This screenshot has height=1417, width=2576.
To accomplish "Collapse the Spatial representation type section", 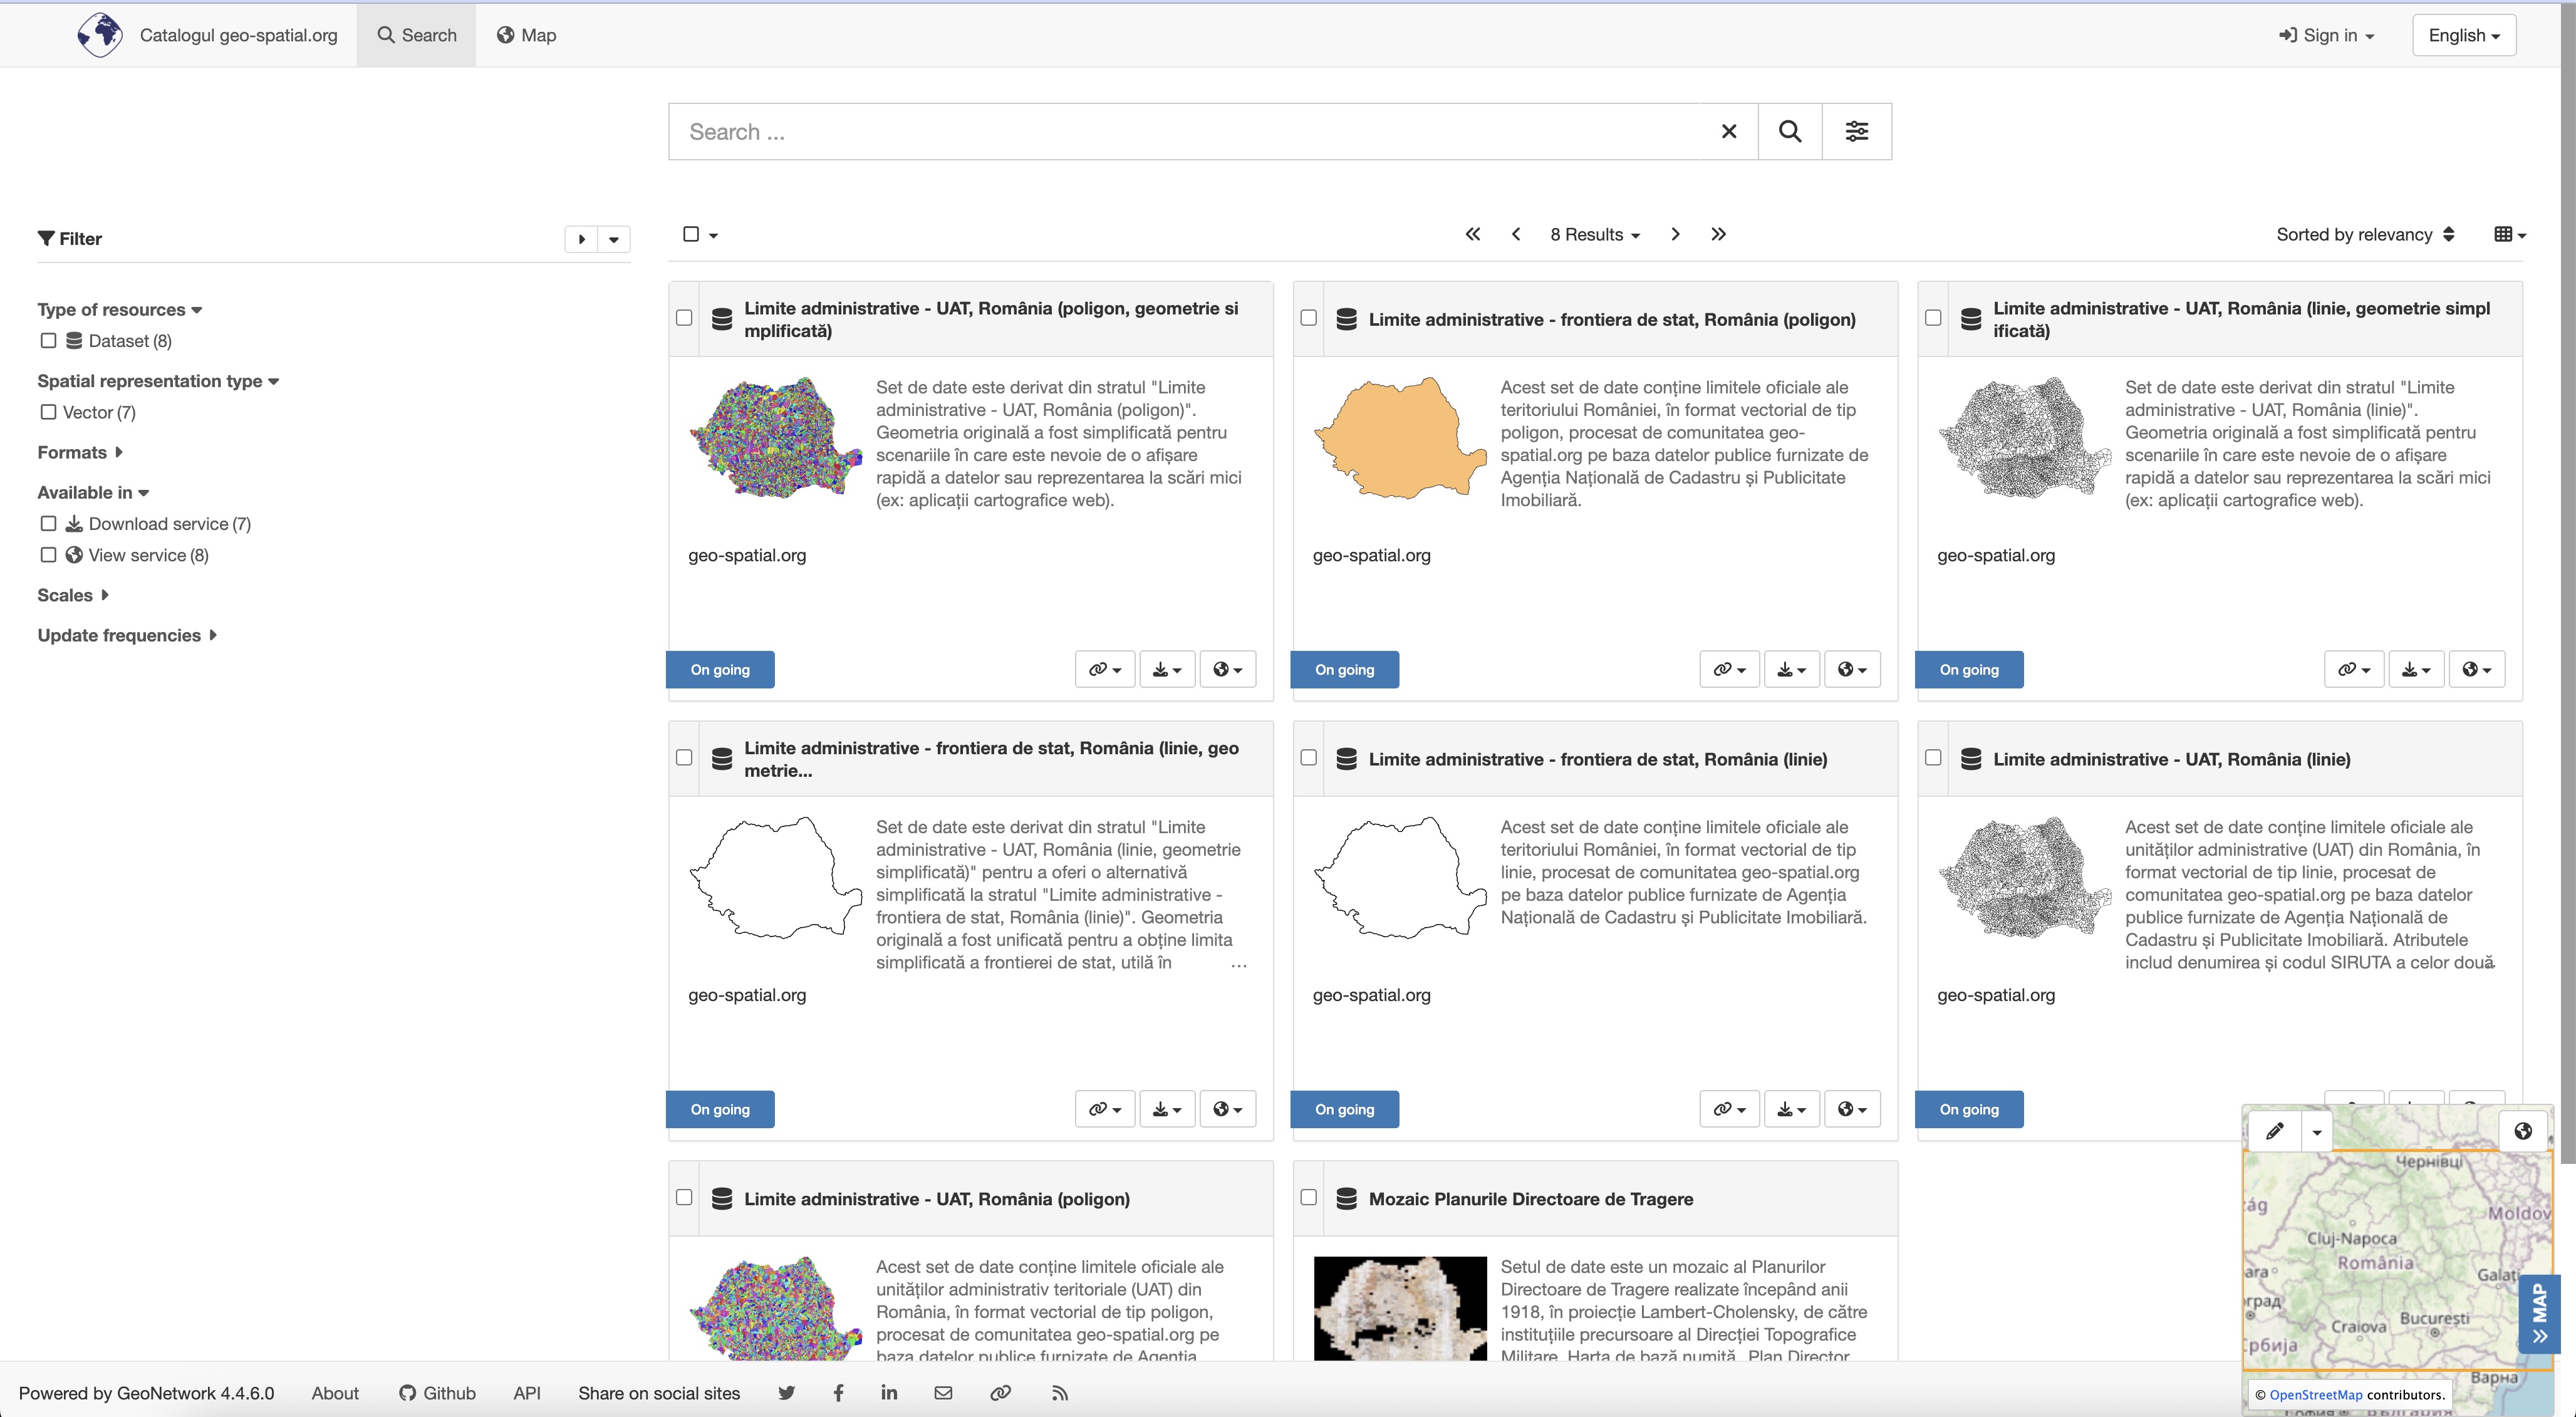I will pos(158,381).
